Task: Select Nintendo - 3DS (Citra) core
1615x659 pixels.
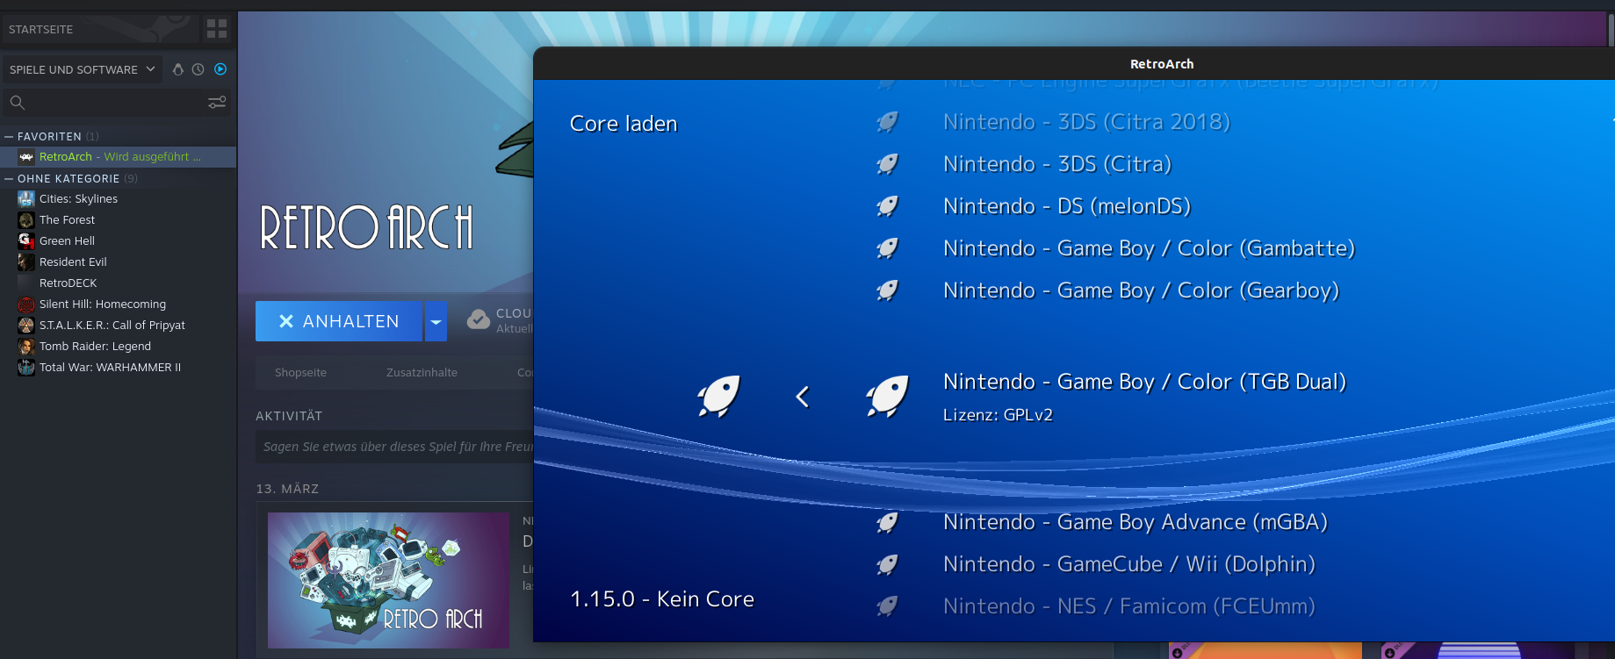Action: pos(1057,164)
